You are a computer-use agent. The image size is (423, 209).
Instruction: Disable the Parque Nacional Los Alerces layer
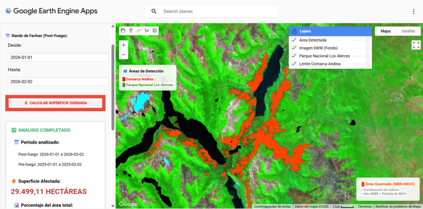(294, 56)
